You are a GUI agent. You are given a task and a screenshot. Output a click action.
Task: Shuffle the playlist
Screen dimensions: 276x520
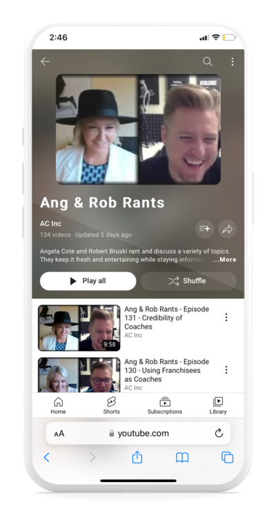coord(188,281)
